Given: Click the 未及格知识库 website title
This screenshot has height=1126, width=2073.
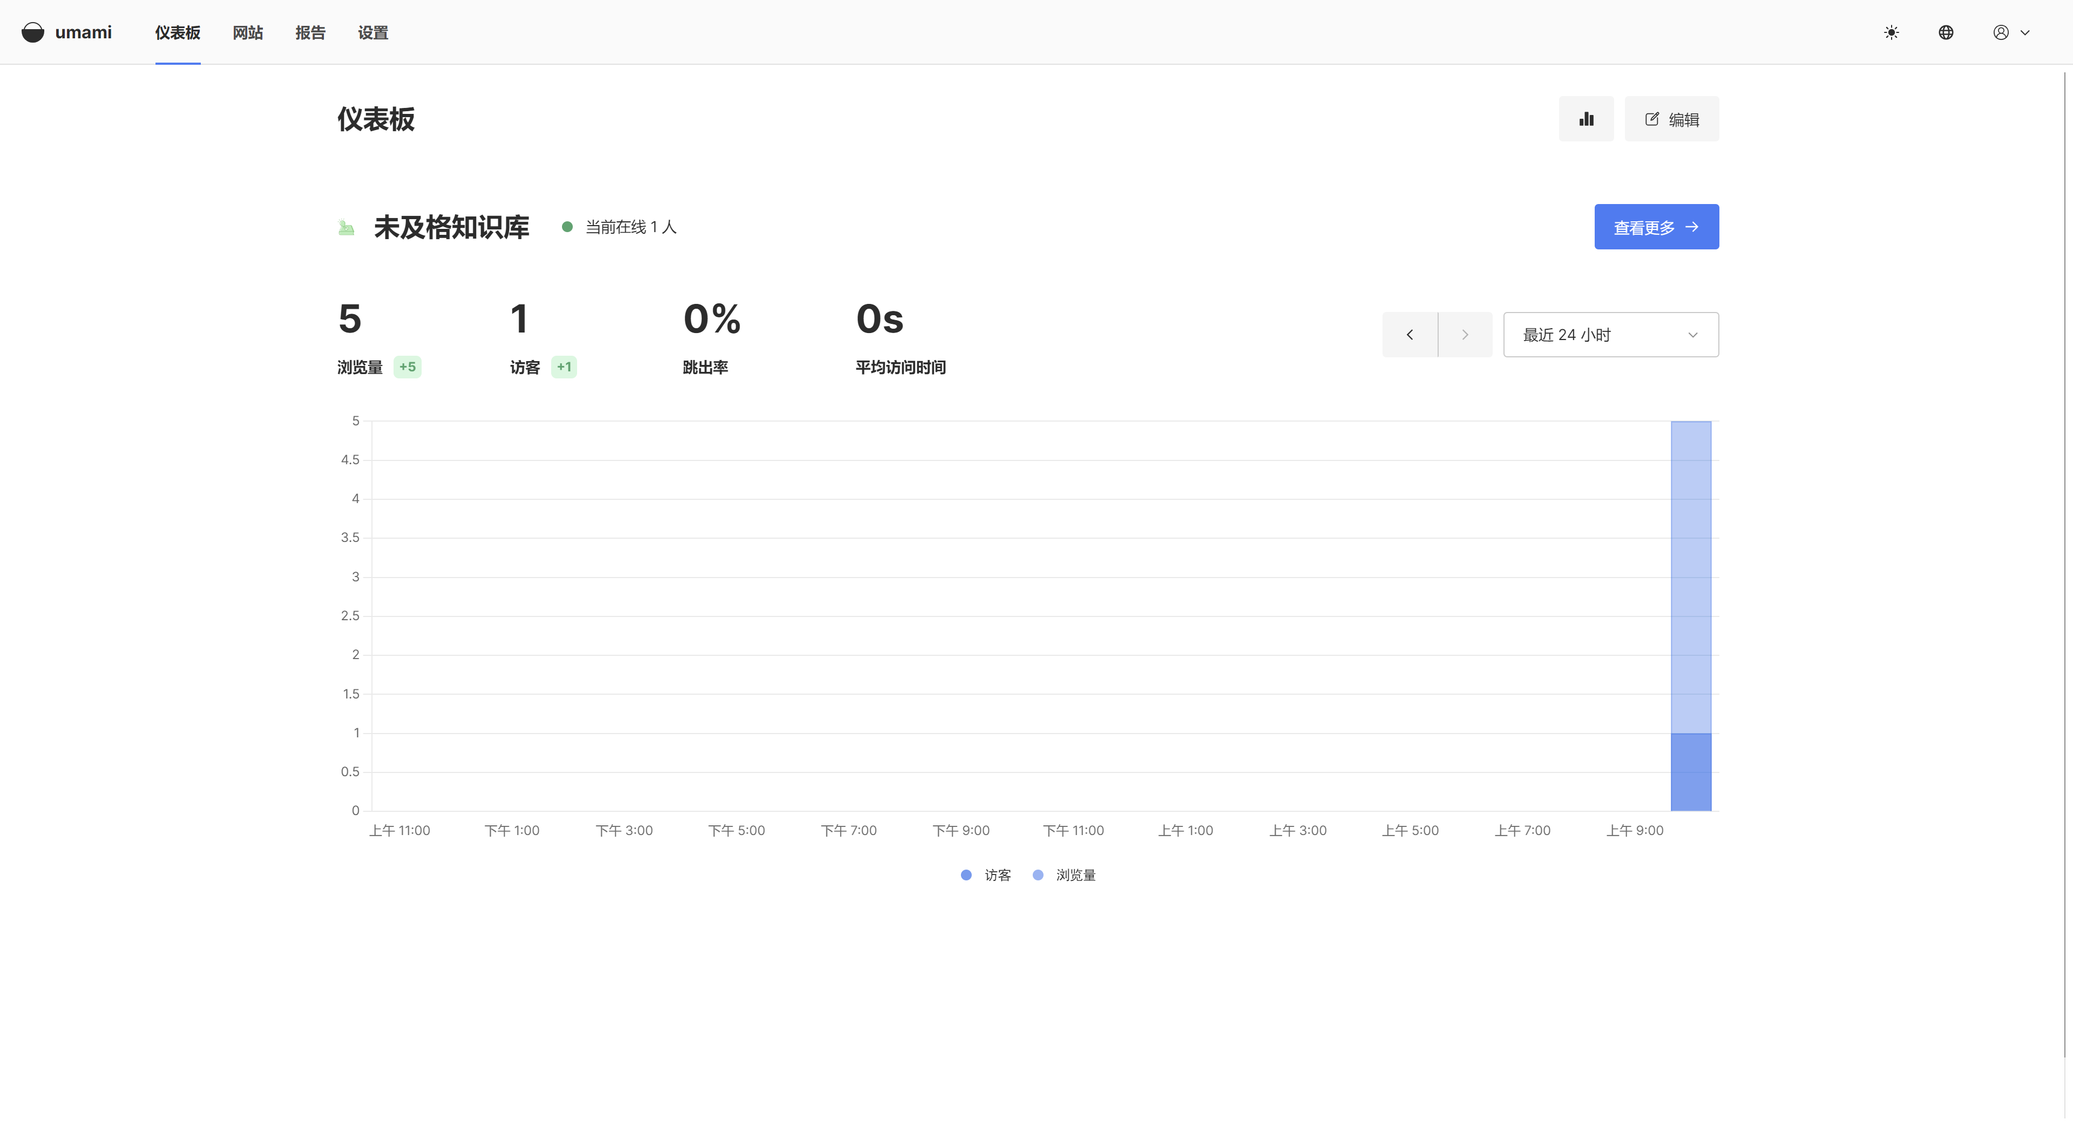Looking at the screenshot, I should point(451,228).
